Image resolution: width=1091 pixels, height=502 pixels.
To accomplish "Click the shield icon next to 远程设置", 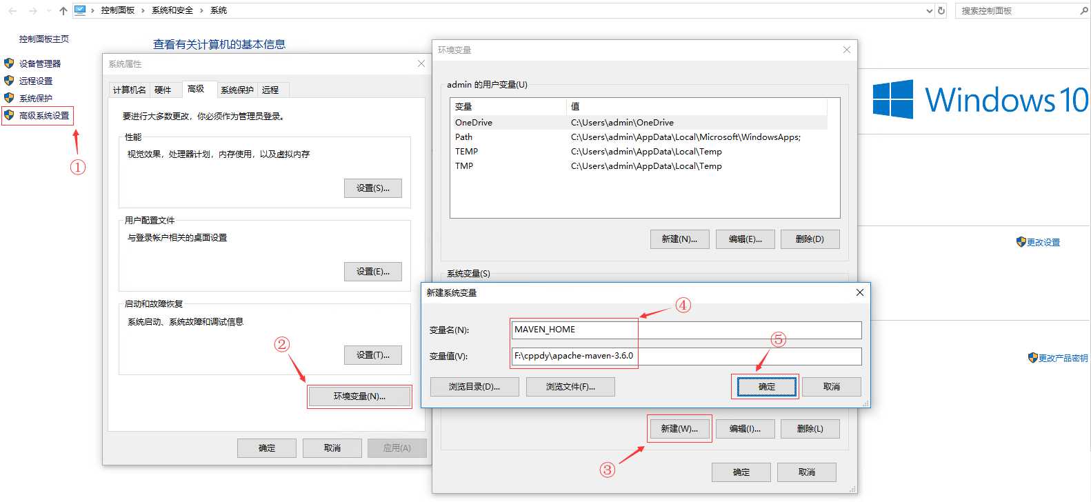I will (x=9, y=81).
